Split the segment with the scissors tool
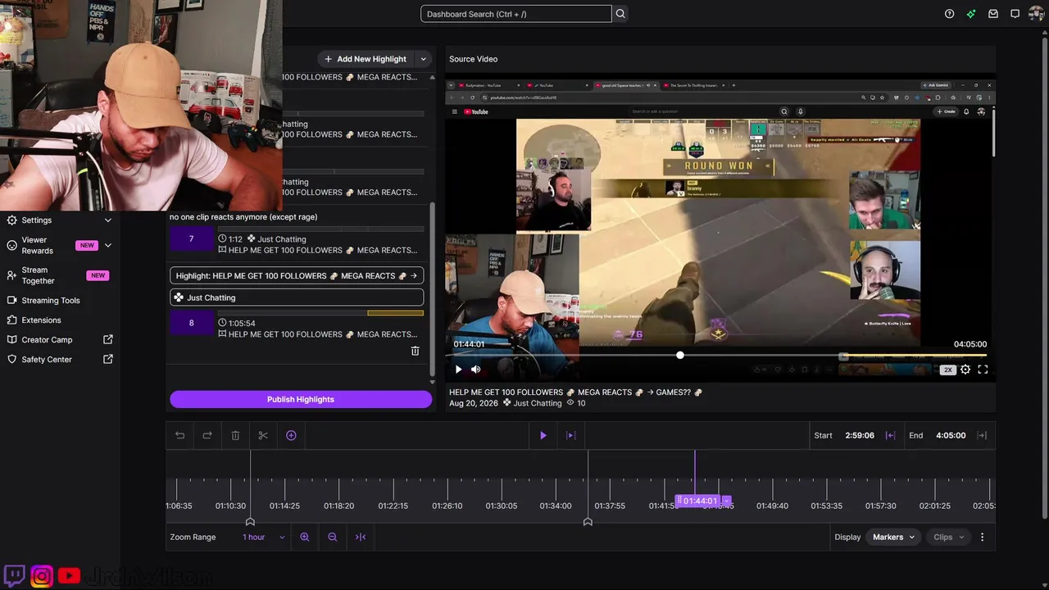The width and height of the screenshot is (1049, 590). (x=263, y=435)
